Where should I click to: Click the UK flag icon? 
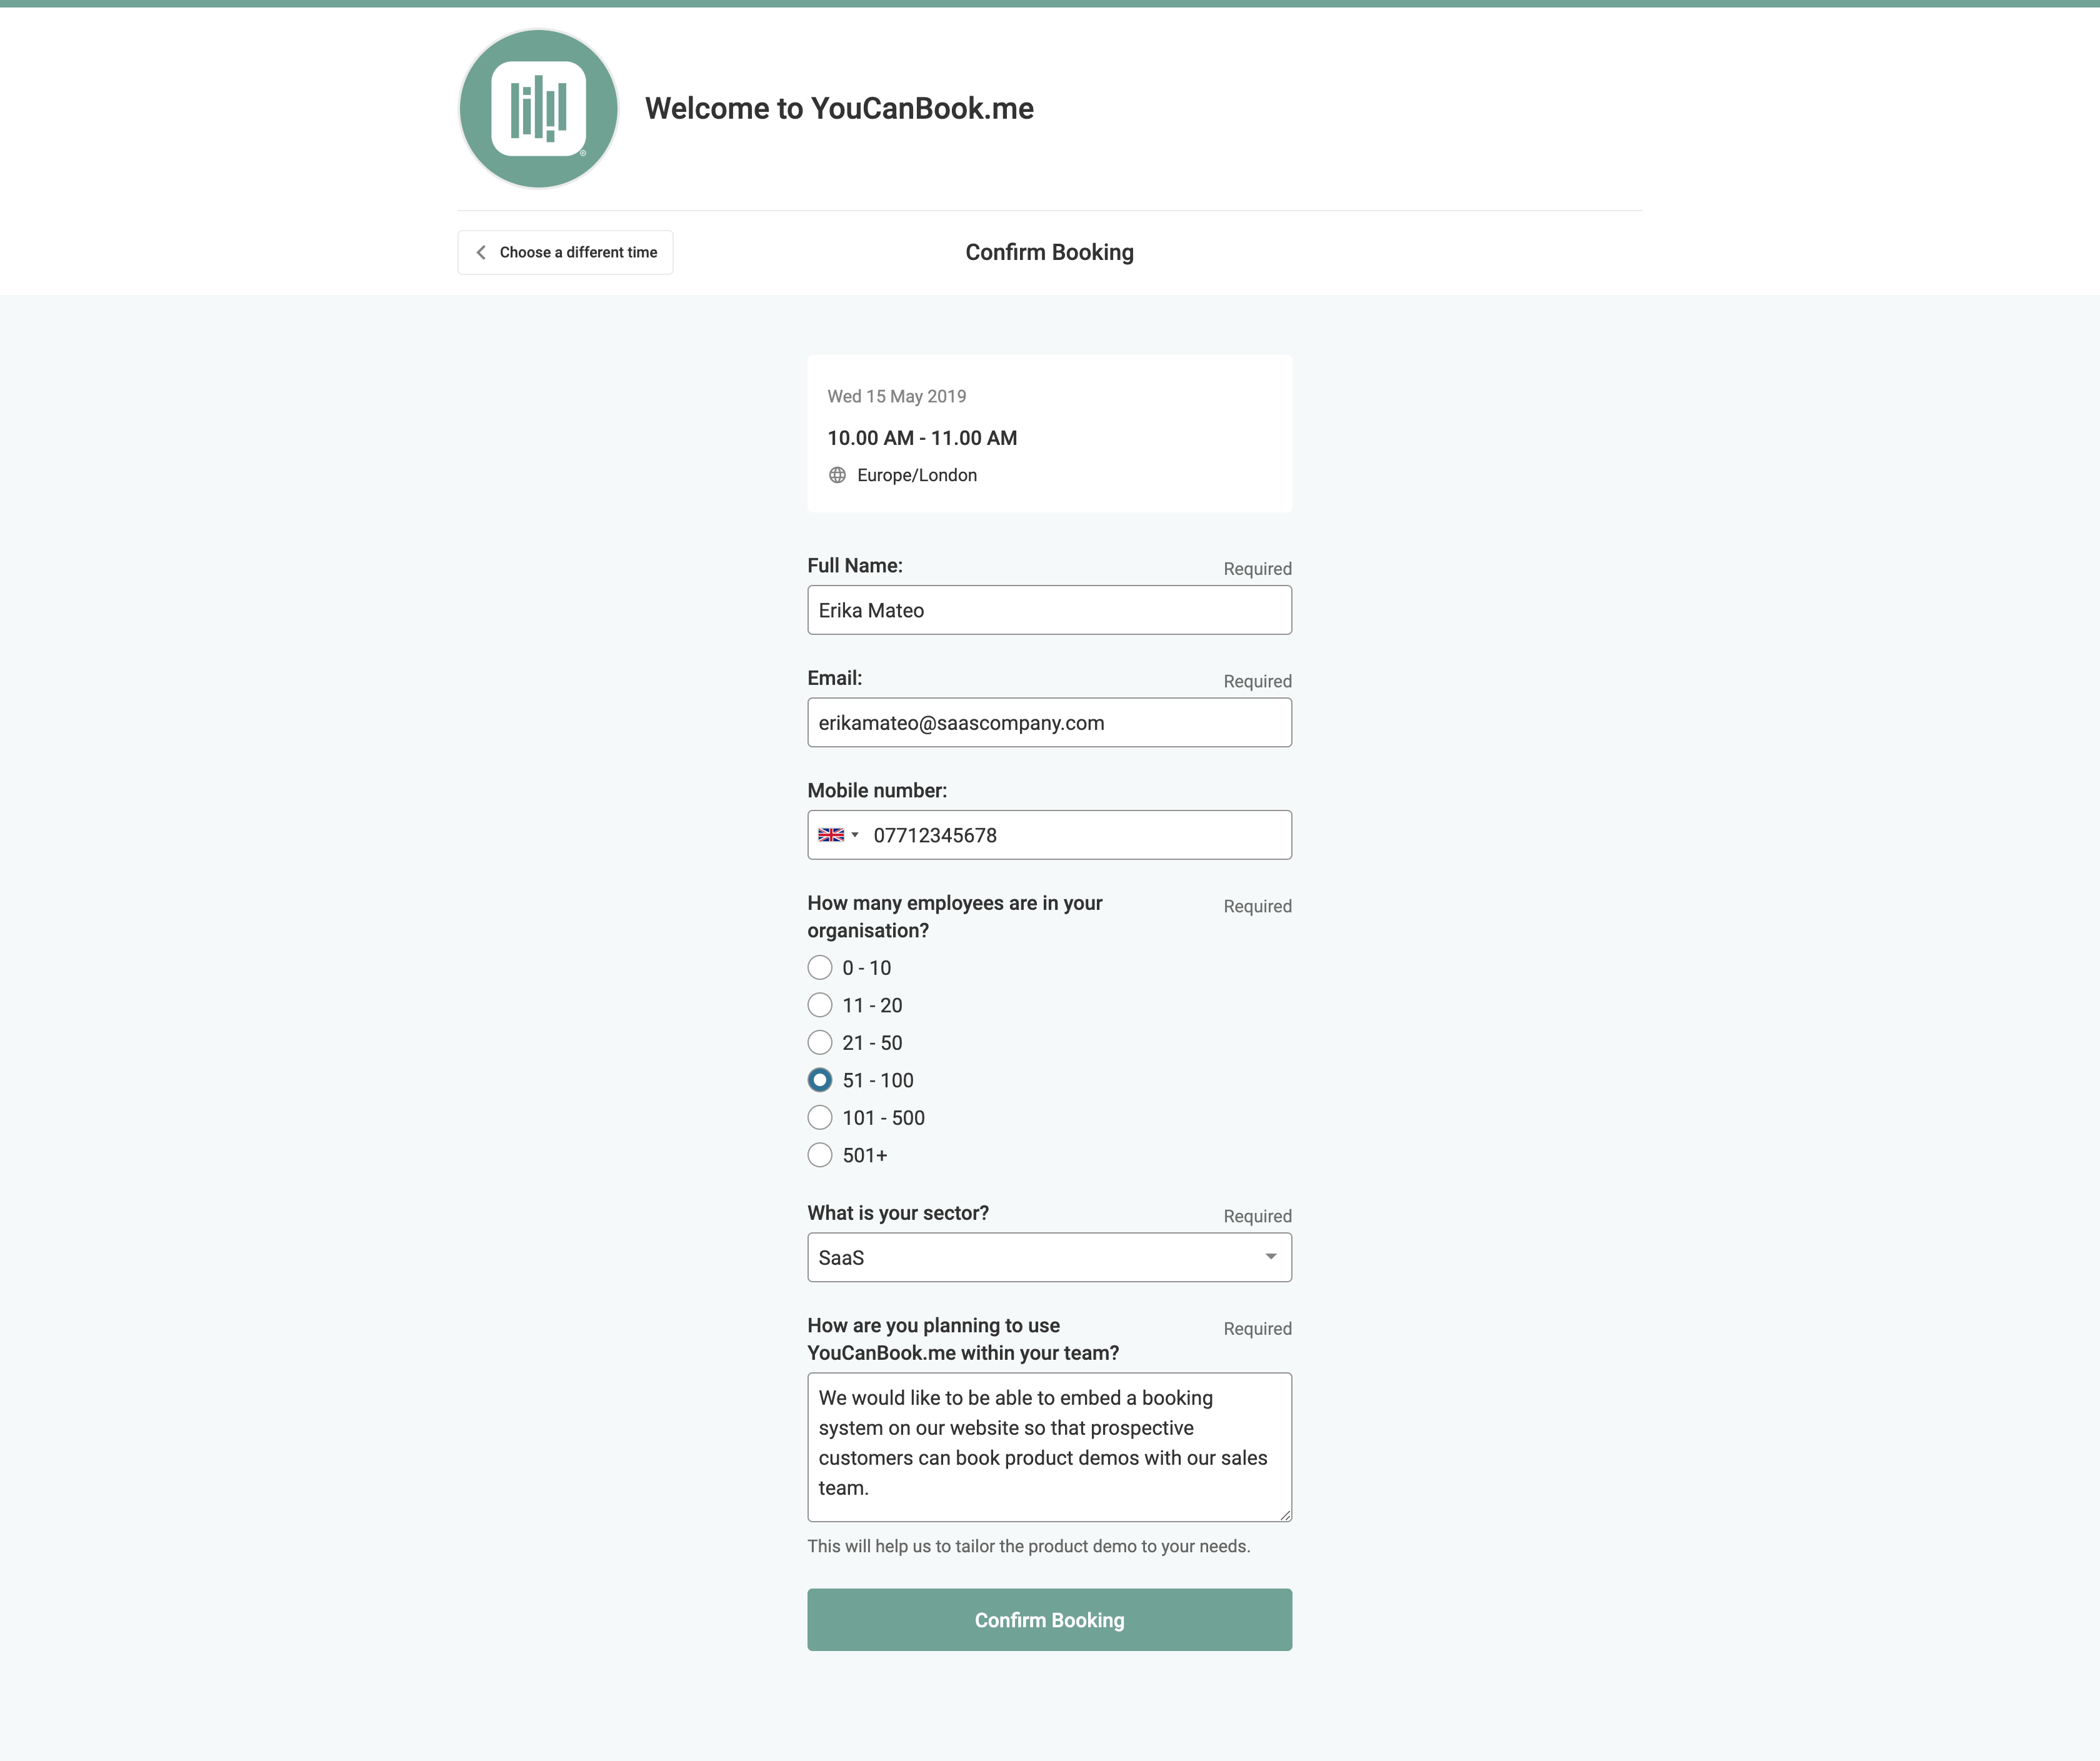[830, 835]
